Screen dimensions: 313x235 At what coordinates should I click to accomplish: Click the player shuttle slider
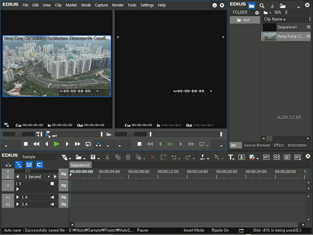(x=19, y=134)
